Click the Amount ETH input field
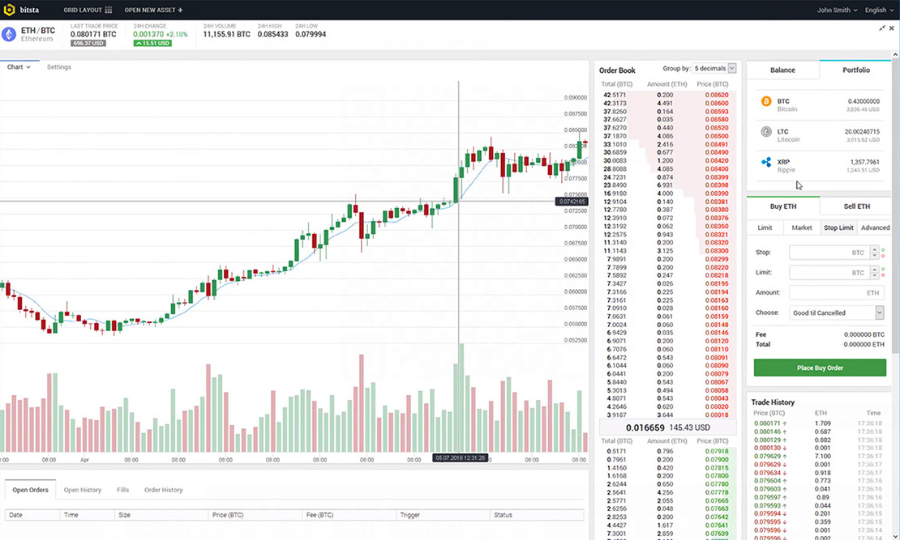900x540 pixels. click(836, 292)
